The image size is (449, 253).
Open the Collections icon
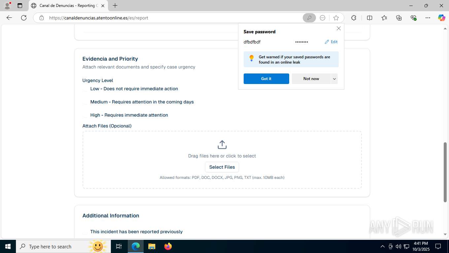coord(399,18)
